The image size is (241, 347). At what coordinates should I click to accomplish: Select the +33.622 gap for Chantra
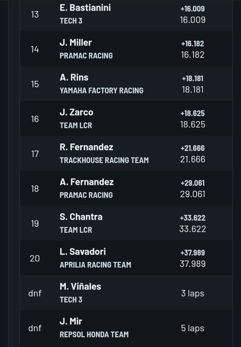pos(193,218)
